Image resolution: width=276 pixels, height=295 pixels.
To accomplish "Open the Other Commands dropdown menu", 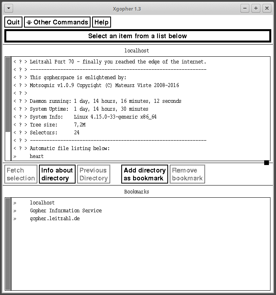I will coord(57,22).
